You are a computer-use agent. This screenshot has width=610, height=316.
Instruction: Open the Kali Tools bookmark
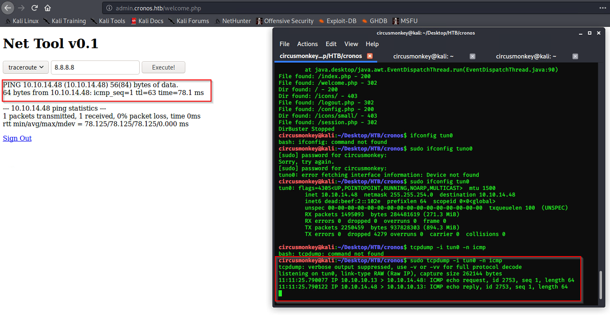tap(108, 21)
